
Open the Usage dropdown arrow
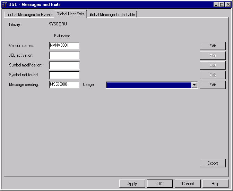tap(194, 85)
